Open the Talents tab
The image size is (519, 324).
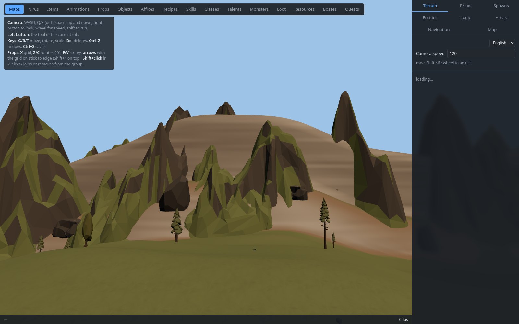234,9
